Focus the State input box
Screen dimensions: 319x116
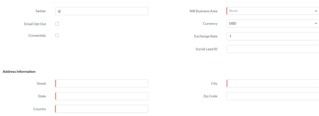click(102, 96)
